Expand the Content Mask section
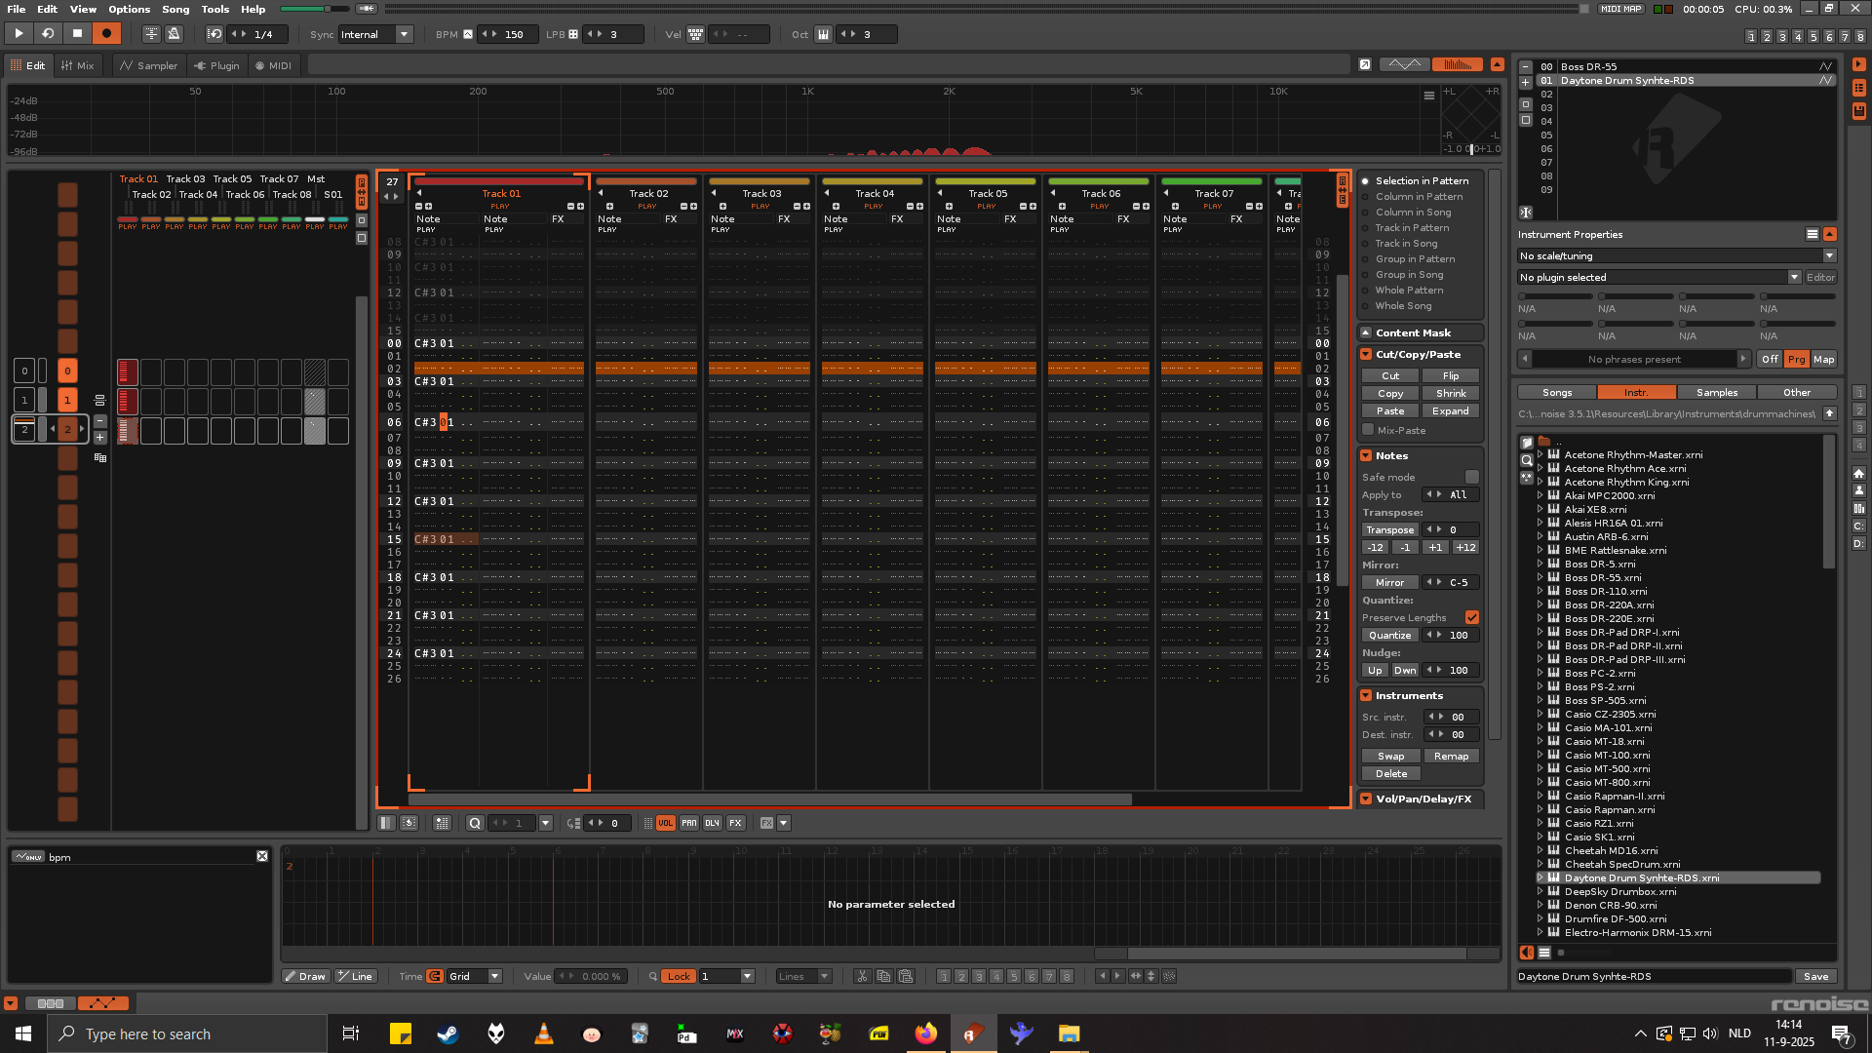This screenshot has height=1053, width=1872. [x=1366, y=332]
